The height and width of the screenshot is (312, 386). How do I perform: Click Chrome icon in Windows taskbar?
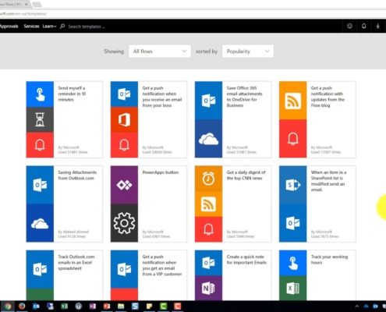8,307
